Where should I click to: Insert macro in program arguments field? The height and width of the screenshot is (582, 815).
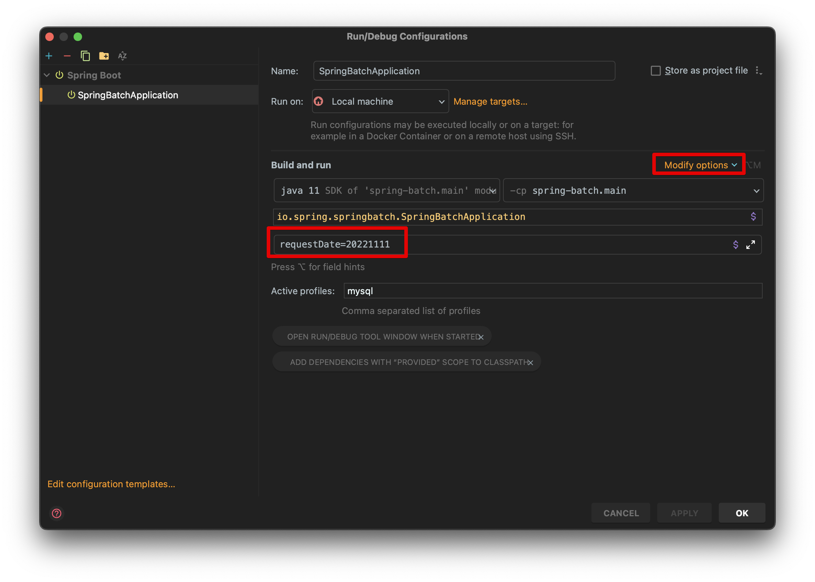[735, 245]
